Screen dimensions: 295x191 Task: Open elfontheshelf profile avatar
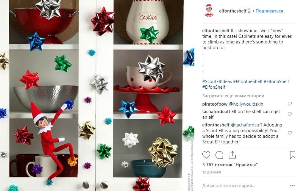point(209,11)
